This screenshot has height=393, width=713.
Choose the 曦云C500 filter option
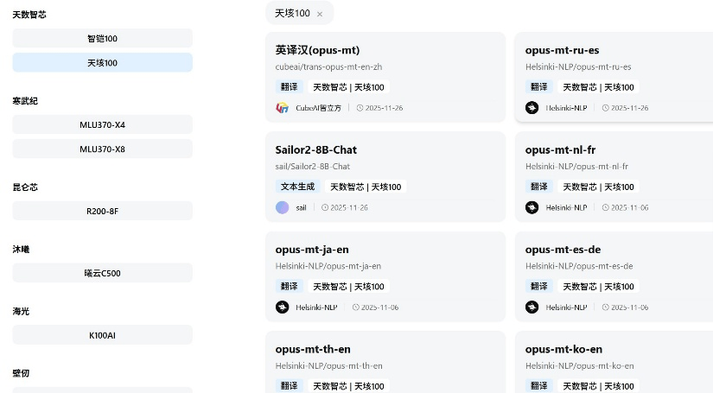point(102,273)
